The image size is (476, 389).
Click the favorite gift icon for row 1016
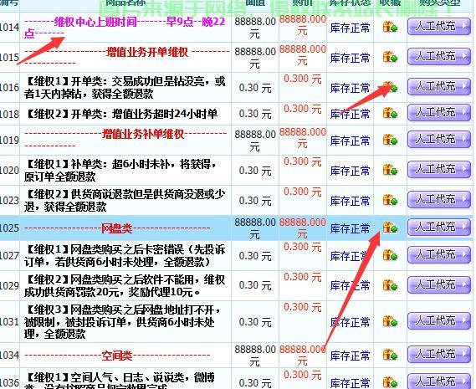(390, 87)
